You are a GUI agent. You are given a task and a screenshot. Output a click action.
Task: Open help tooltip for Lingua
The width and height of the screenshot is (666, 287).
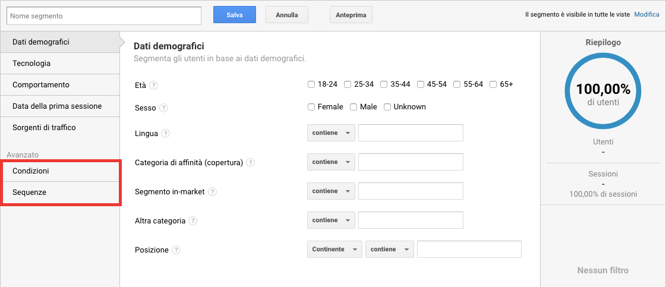(166, 134)
